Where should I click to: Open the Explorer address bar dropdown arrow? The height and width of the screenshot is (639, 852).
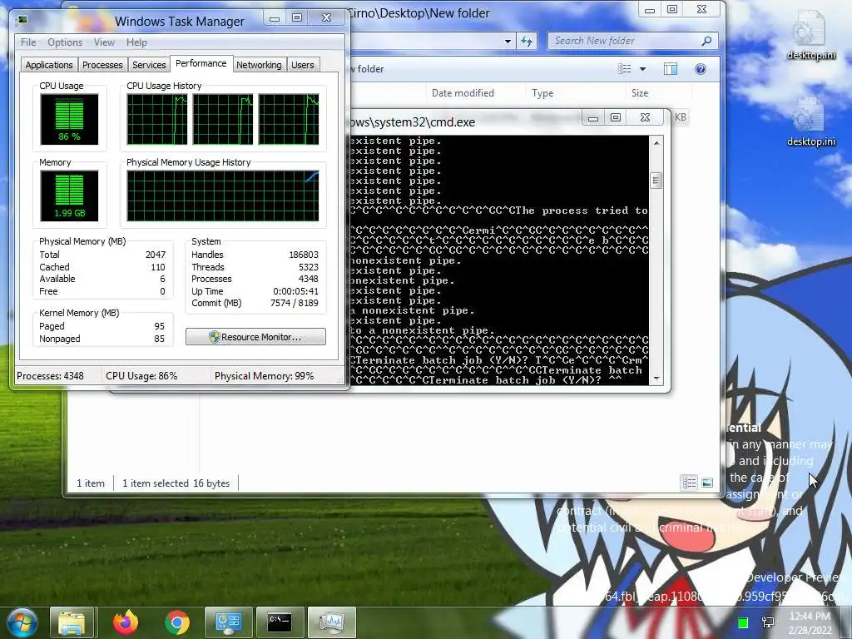pos(508,41)
